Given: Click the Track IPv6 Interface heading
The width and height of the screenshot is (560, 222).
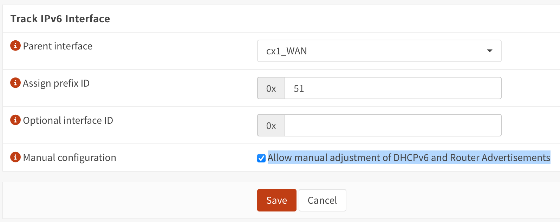Looking at the screenshot, I should click(60, 19).
